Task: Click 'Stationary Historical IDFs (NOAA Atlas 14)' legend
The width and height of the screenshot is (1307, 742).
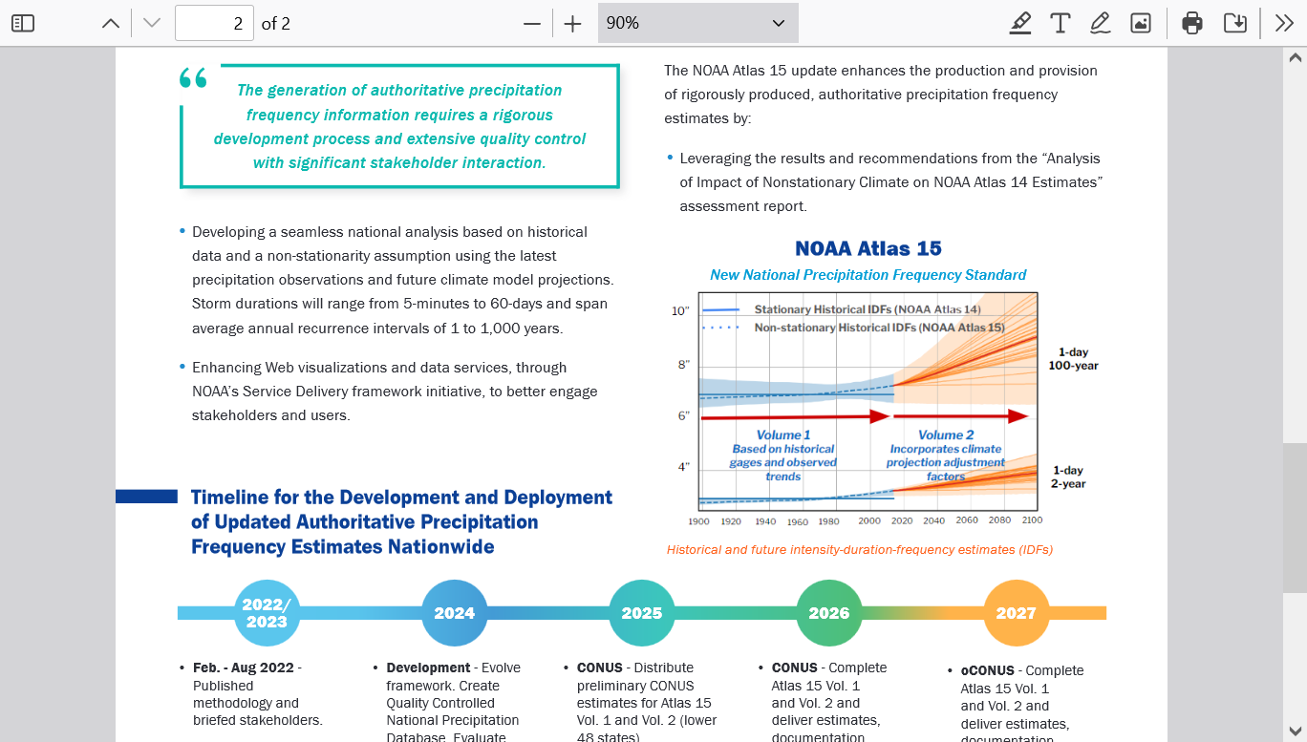Action: click(868, 309)
